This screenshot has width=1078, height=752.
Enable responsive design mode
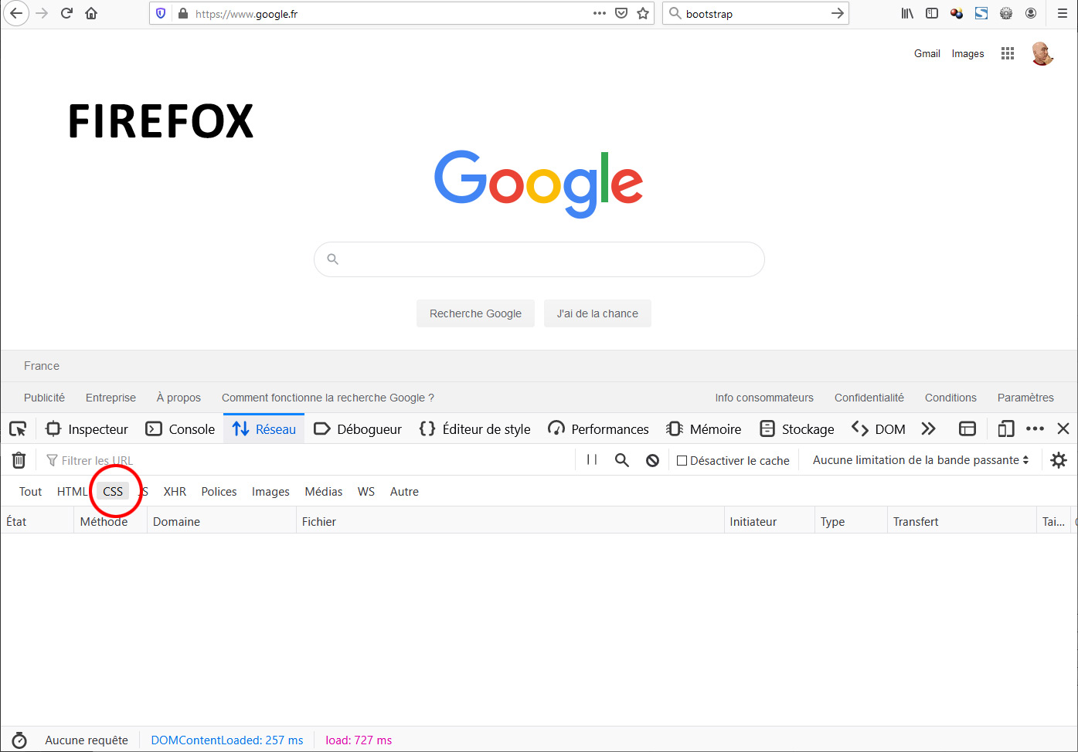(1005, 429)
